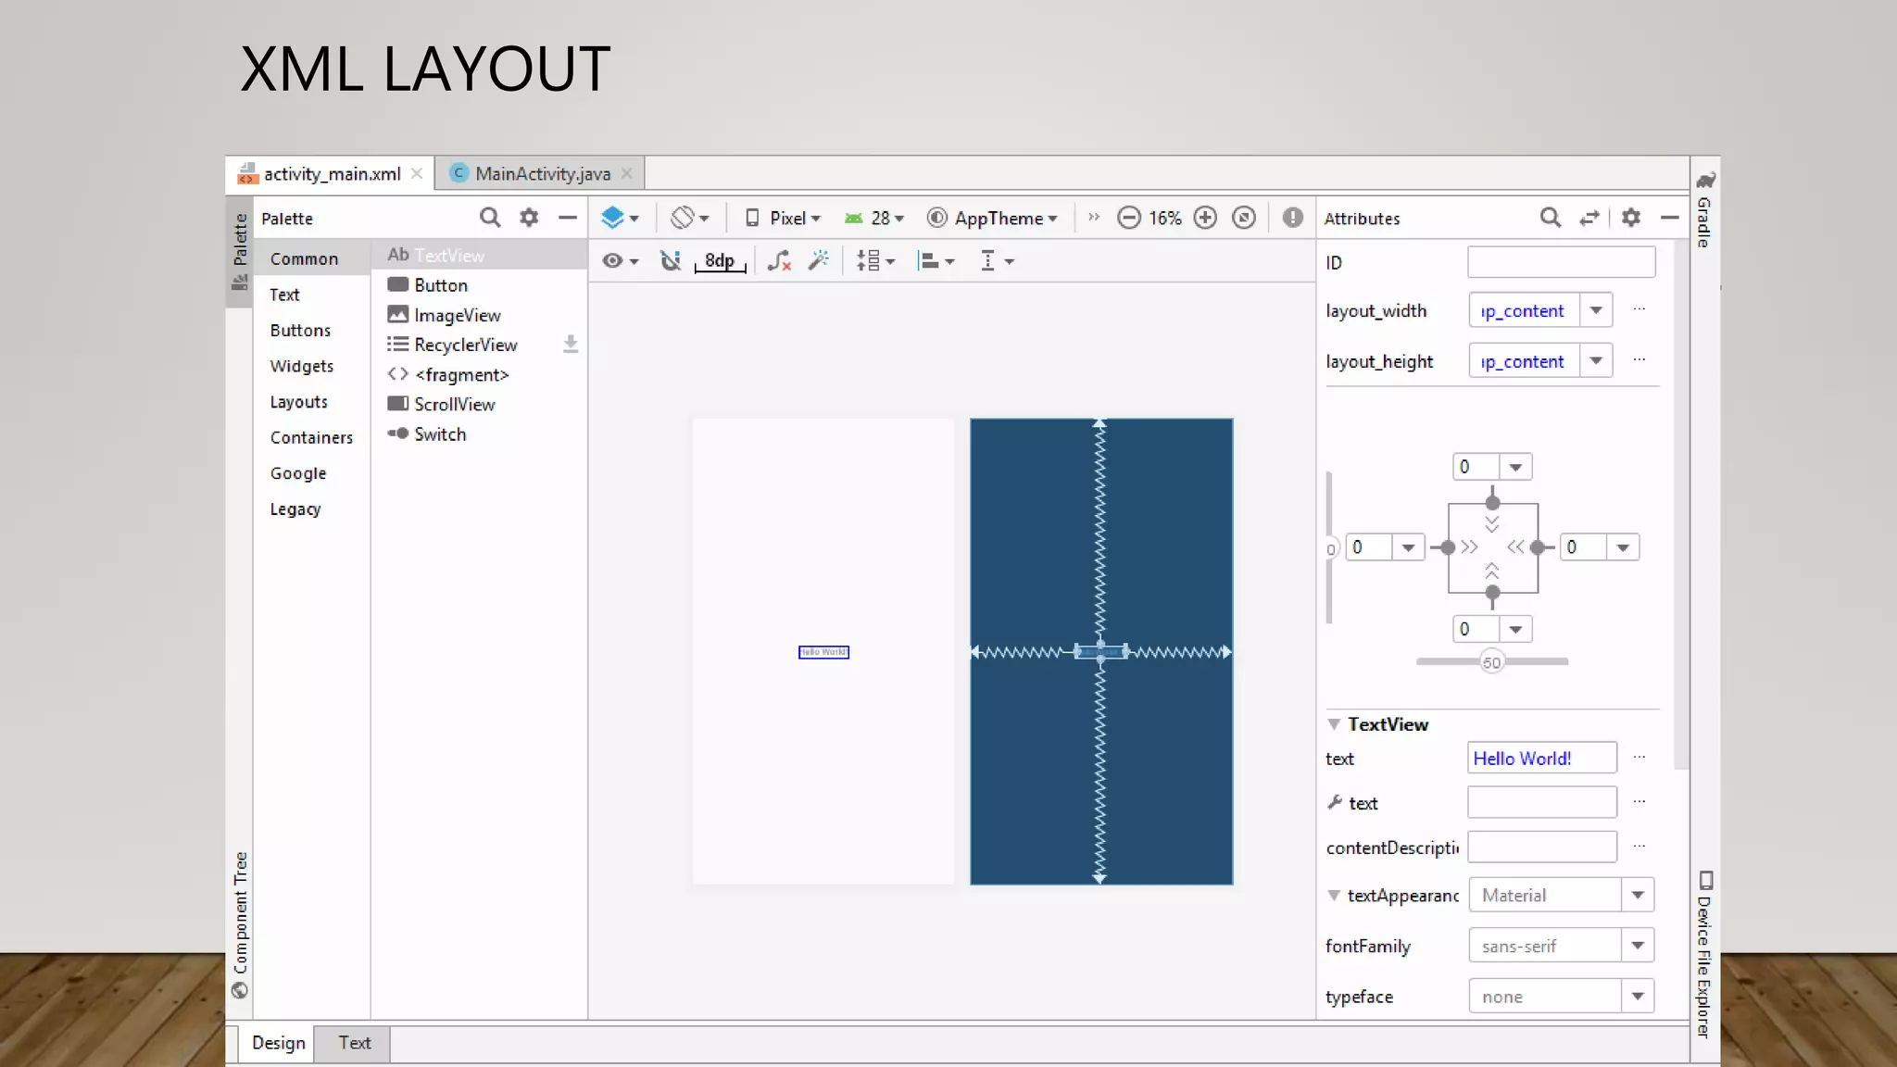Show warnings and errors icon

click(x=1293, y=218)
